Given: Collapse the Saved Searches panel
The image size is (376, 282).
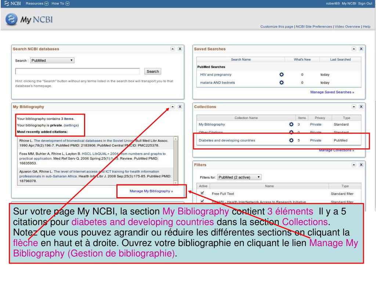Looking at the screenshot, I should click(354, 49).
